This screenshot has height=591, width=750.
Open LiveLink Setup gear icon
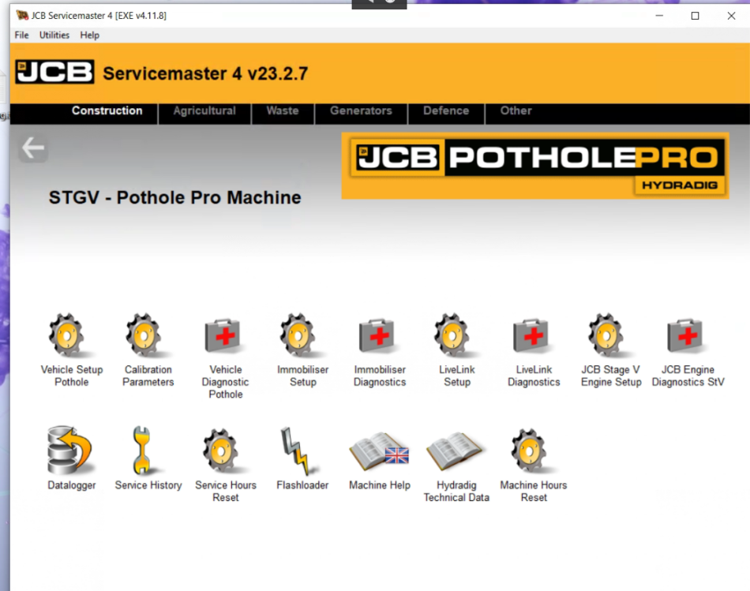453,335
